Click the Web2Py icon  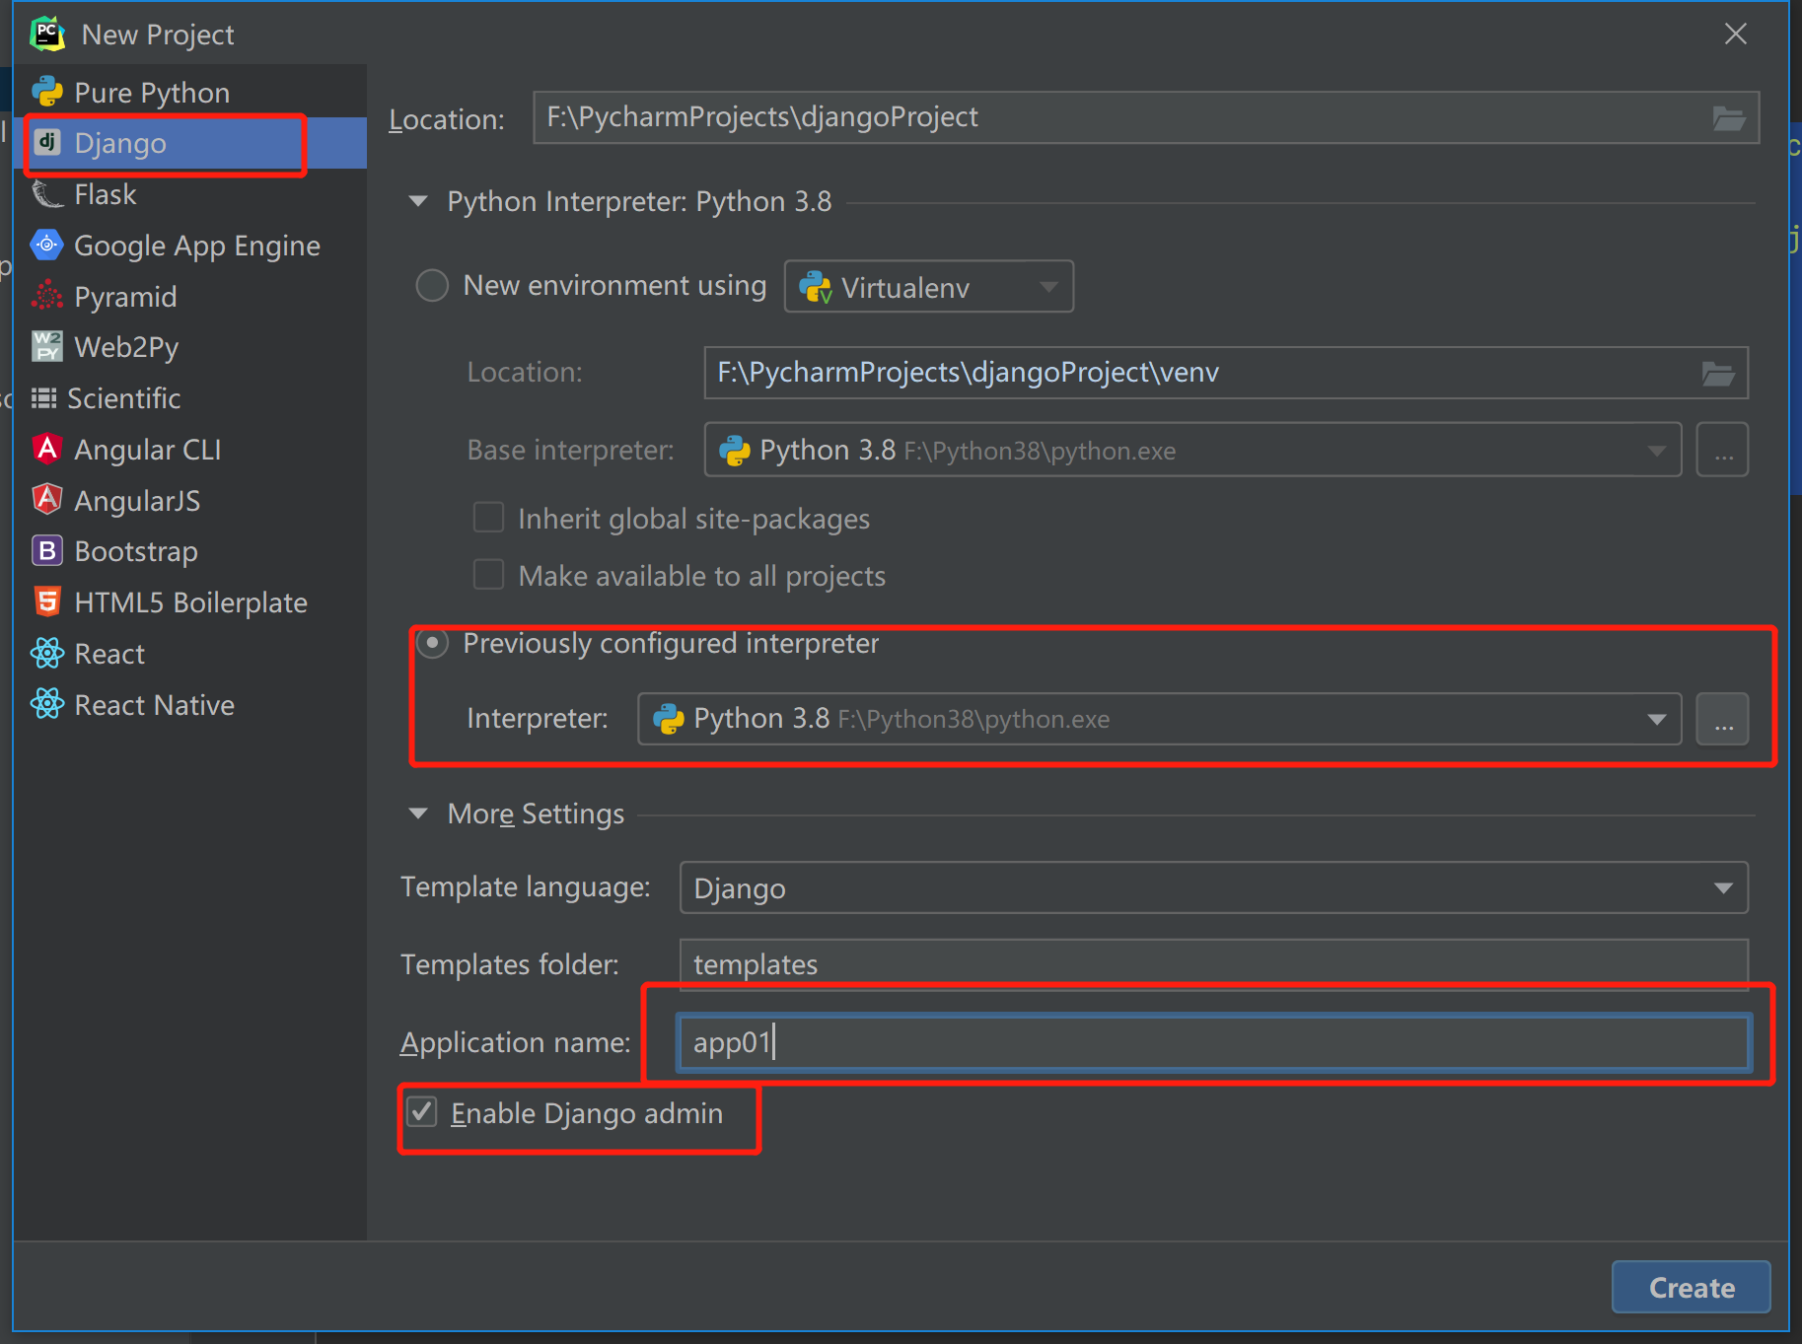(46, 347)
